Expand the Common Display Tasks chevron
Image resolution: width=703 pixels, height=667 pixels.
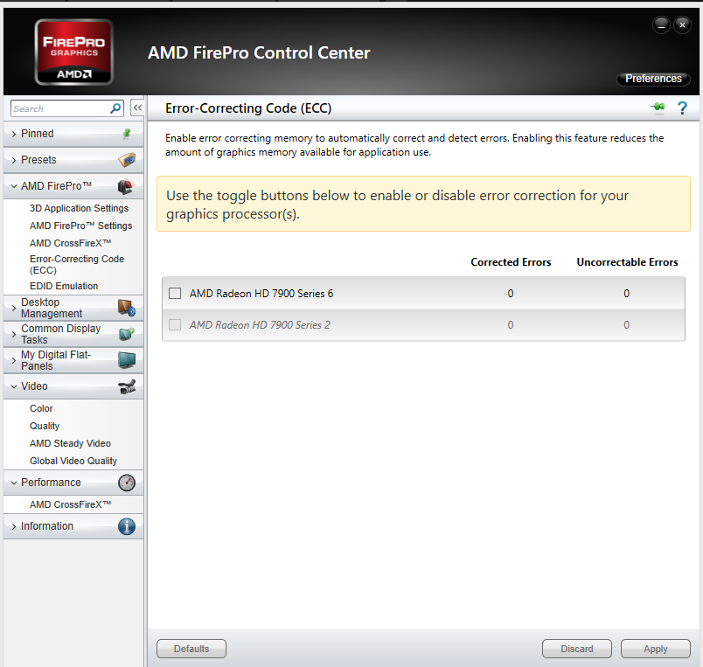pyautogui.click(x=14, y=335)
